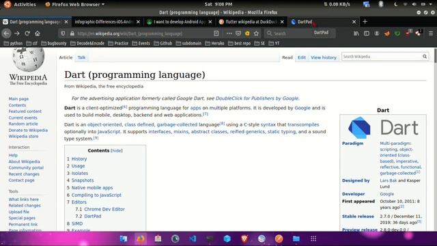Launch Brave browser from the dock
This screenshot has height=246, width=437.
pos(244,238)
